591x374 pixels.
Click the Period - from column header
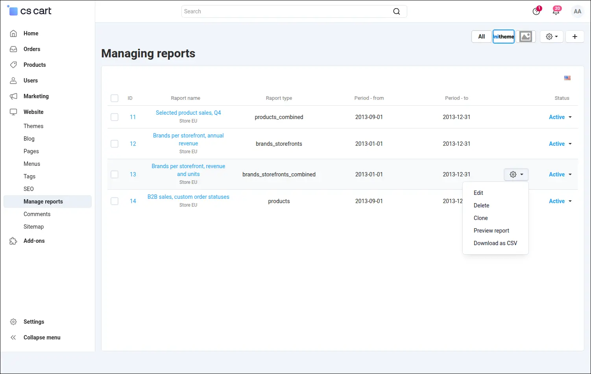(369, 98)
